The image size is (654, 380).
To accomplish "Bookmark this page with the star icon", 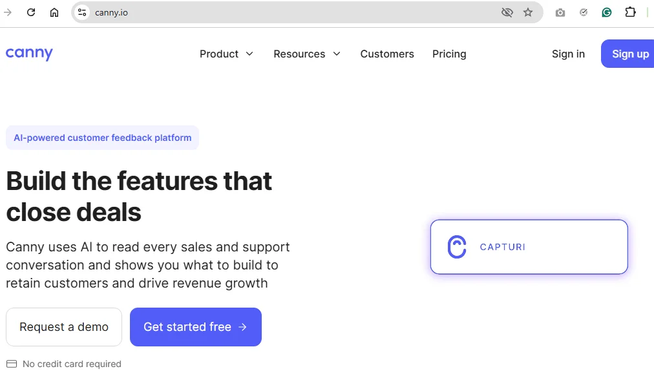I will (528, 12).
